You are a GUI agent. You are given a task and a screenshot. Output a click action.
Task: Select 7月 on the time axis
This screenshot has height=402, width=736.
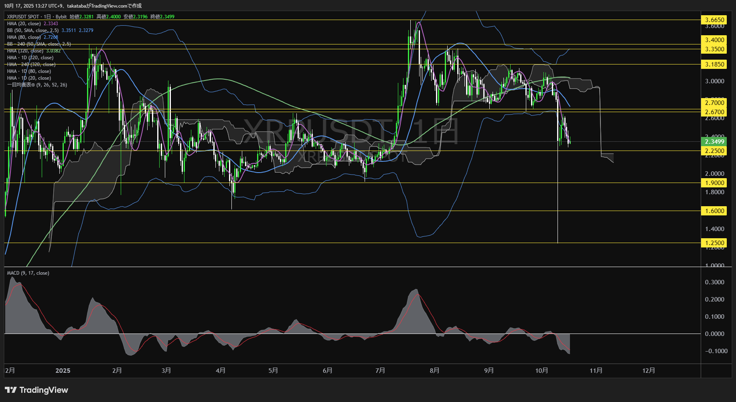380,371
